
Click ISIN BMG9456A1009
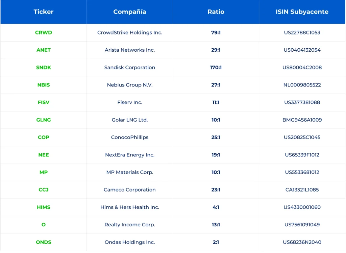pos(302,120)
